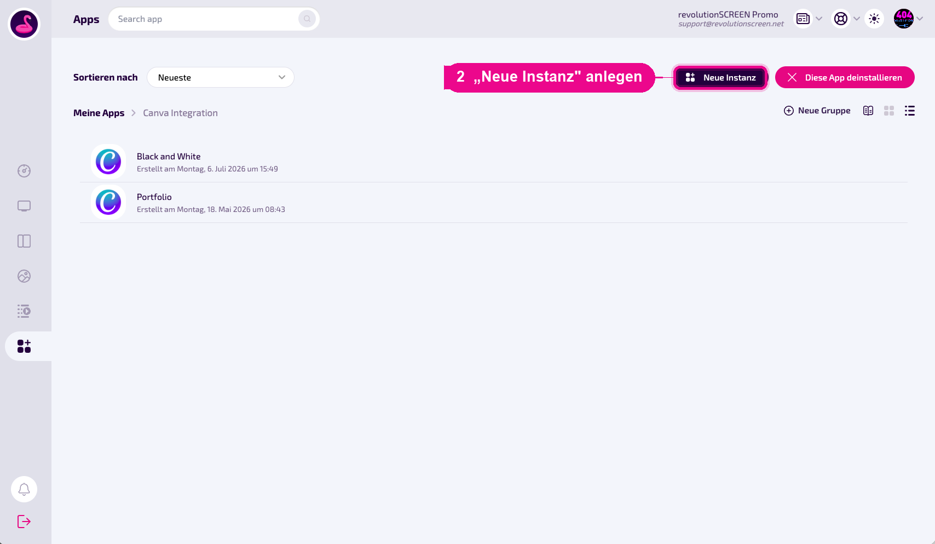
Task: Open the notifications bell
Action: (x=24, y=489)
